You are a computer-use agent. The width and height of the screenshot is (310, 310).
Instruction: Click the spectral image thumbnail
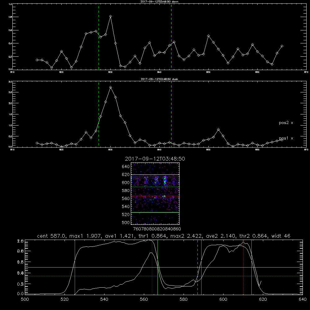[155, 193]
